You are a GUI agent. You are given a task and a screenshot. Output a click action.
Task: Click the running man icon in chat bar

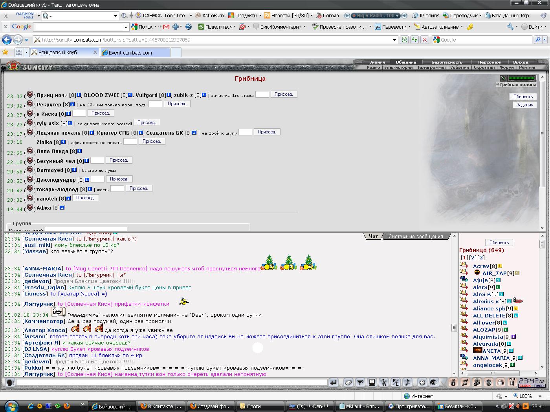pos(384,382)
